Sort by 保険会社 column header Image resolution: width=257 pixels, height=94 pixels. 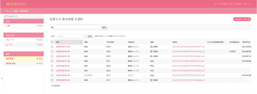tap(131, 42)
